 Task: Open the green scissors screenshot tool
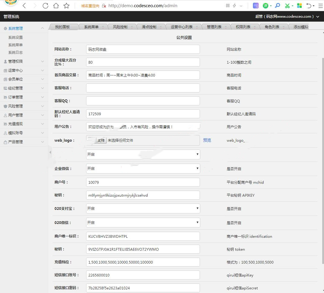pyautogui.click(x=287, y=6)
